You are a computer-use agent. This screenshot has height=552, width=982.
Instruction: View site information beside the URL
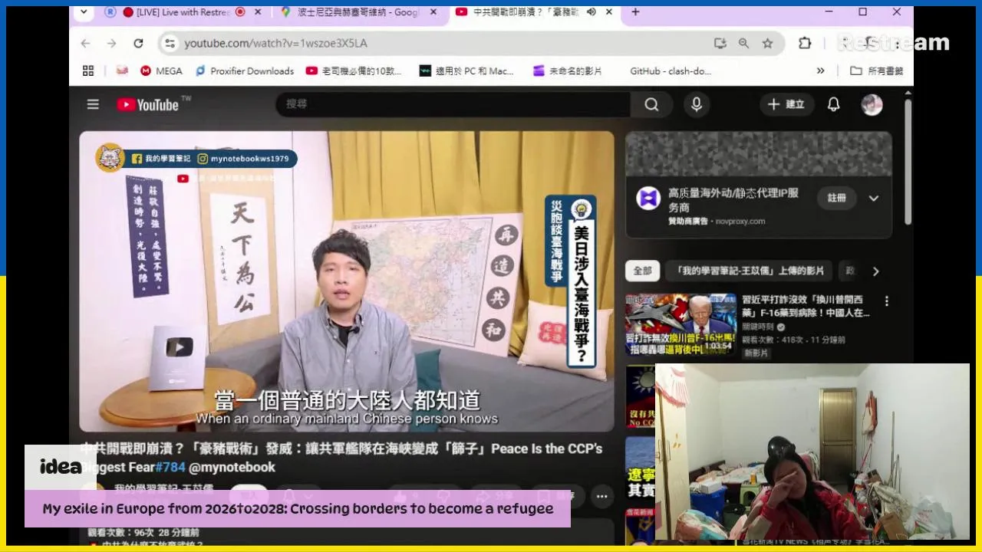point(170,44)
